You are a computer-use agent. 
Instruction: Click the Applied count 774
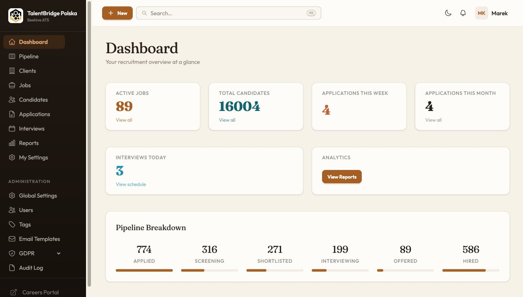[x=144, y=250]
